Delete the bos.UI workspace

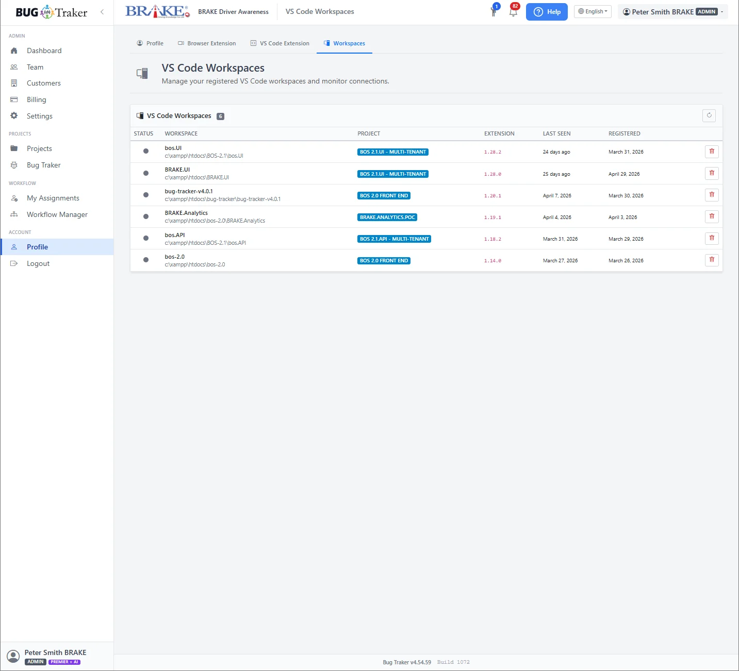(x=712, y=152)
